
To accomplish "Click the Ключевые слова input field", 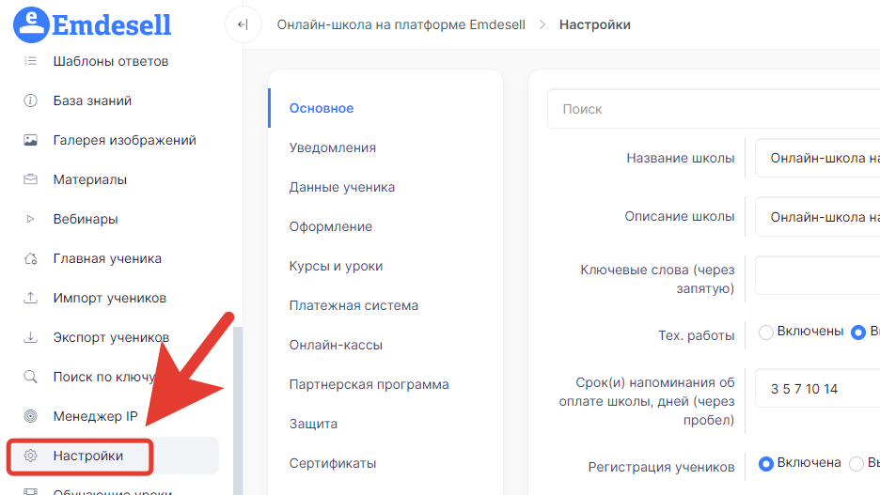I will coord(818,275).
